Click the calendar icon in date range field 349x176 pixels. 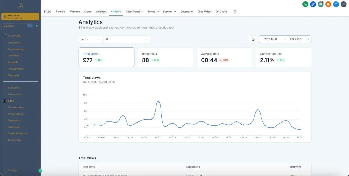[x=307, y=39]
